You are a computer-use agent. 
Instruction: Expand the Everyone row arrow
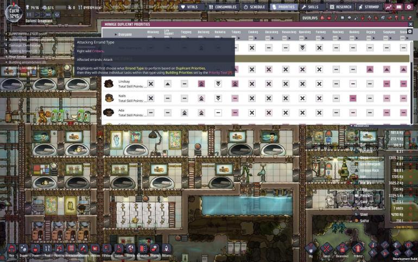click(x=116, y=34)
